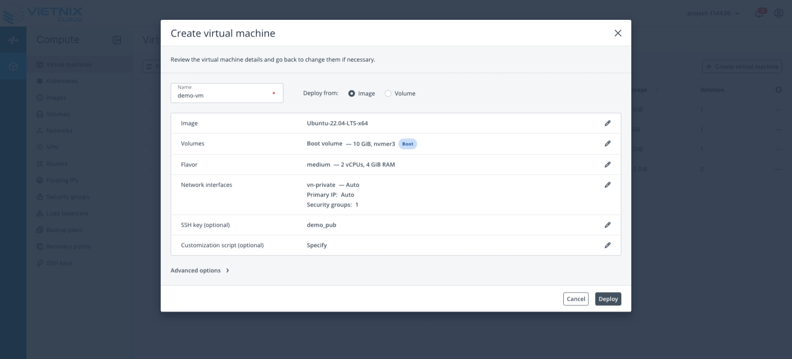Open the user account icon
The height and width of the screenshot is (359, 792).
[x=779, y=13]
